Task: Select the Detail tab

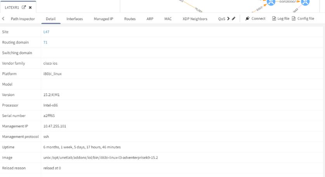Action: (x=50, y=19)
